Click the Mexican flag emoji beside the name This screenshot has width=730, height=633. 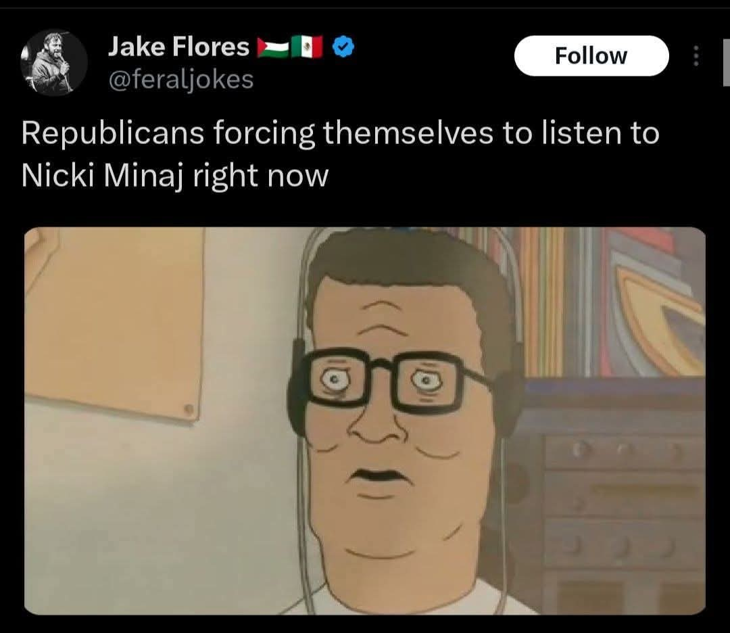[x=307, y=47]
